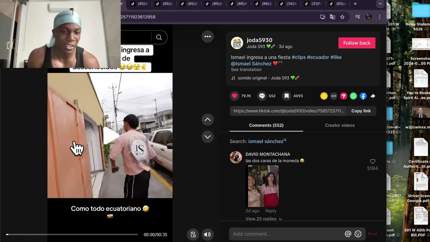Switch to browser tab labeled (34)W
Viewport: 430px width, 242px height.
tap(288, 4)
